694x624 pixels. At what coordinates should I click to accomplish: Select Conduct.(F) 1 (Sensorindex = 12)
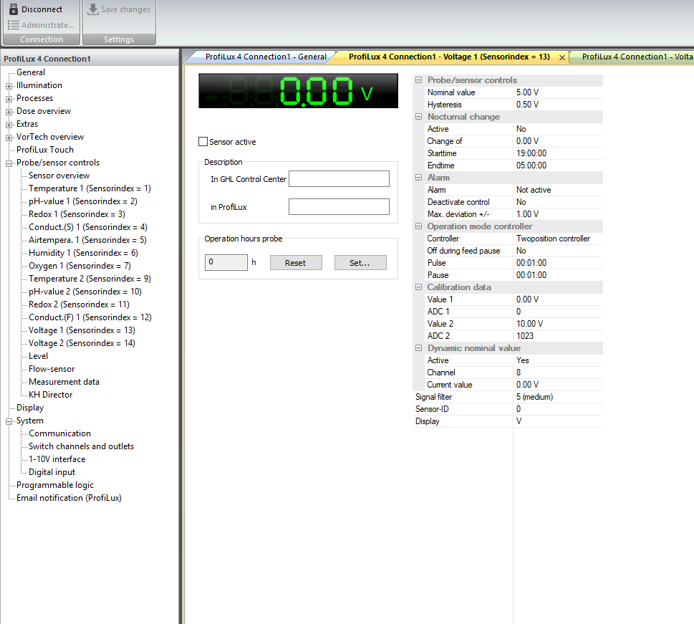[90, 317]
